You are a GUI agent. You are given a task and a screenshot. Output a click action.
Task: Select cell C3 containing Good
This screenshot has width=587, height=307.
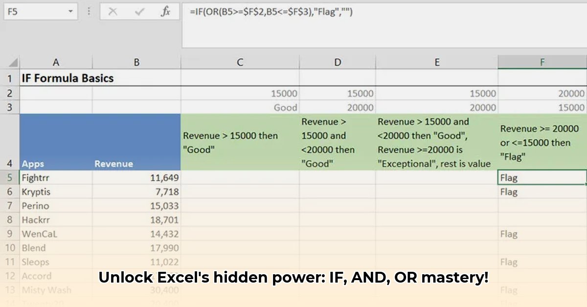coord(240,107)
